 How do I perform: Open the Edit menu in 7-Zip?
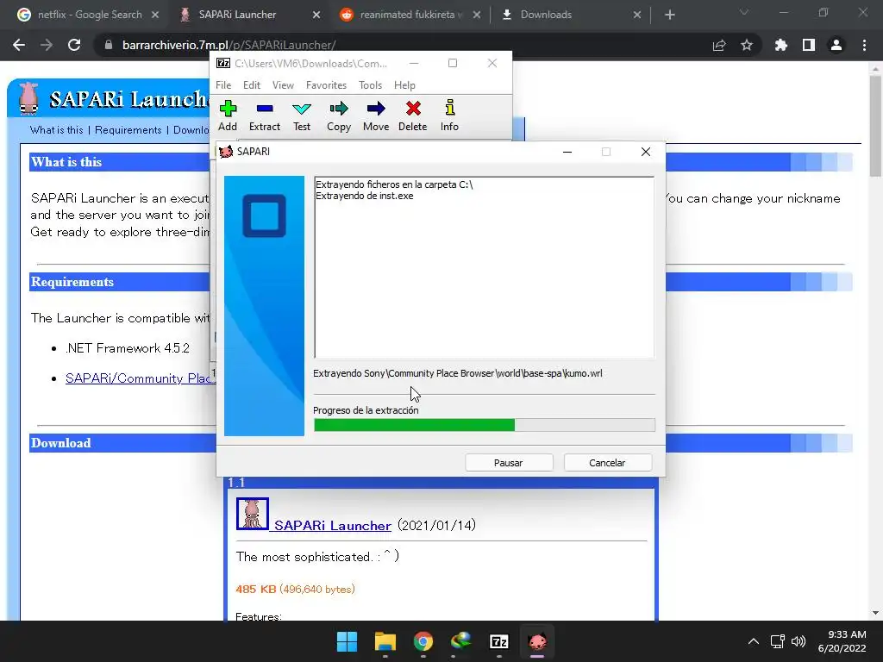pos(252,85)
